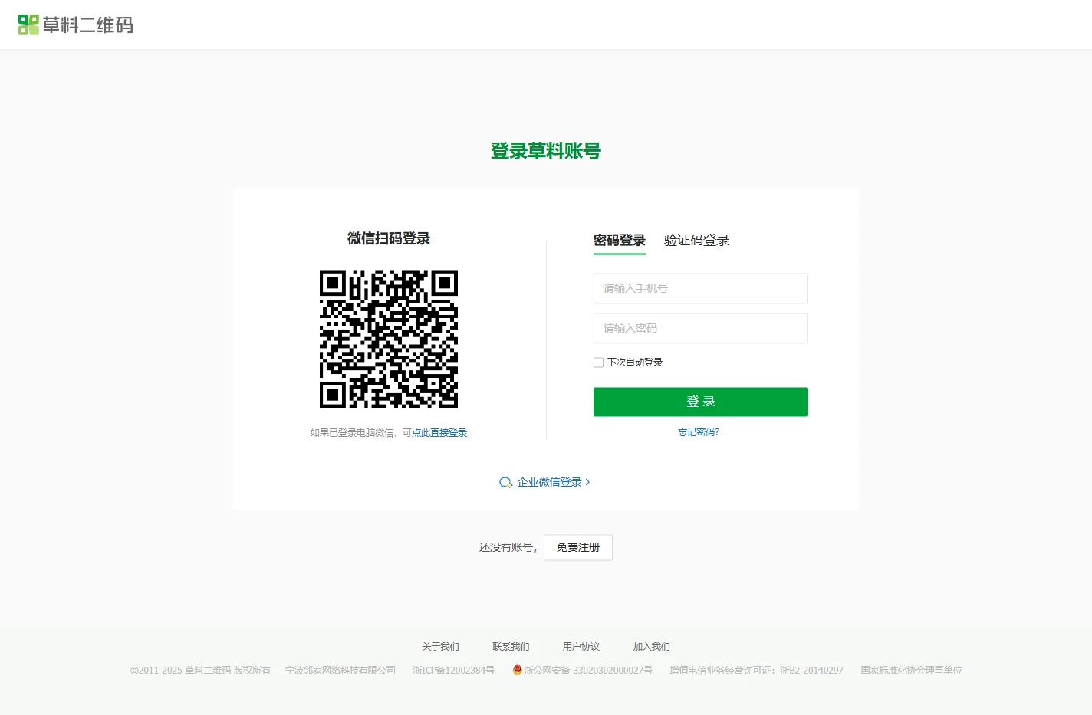Click 宁波邻家网络科技有限公司 text
Viewport: 1092px width, 715px height.
click(340, 671)
